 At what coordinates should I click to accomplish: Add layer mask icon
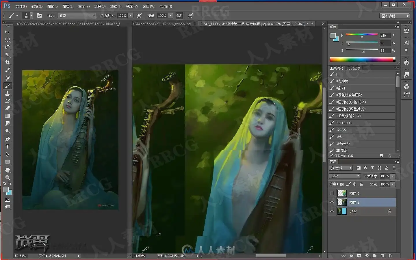pyautogui.click(x=359, y=256)
